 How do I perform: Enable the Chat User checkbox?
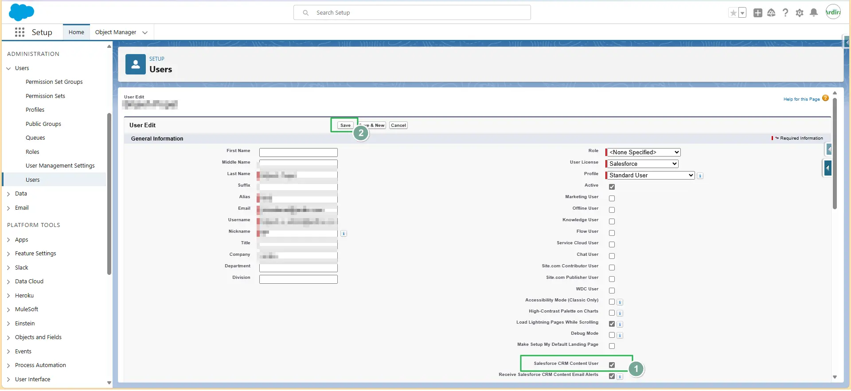point(612,256)
